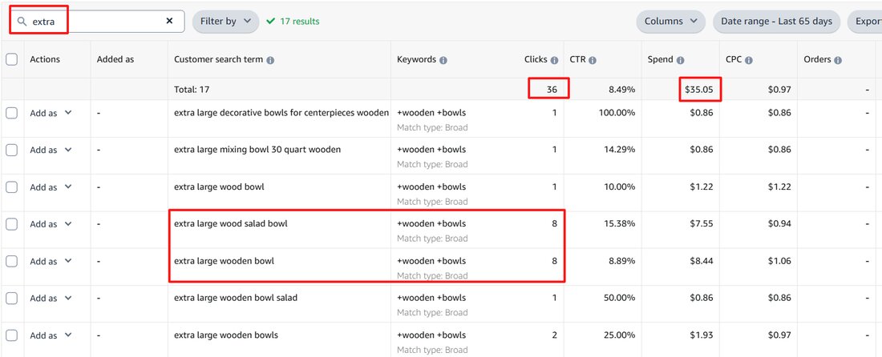The image size is (882, 357).
Task: Click the search field containing 'extra'
Action: pyautogui.click(x=97, y=22)
